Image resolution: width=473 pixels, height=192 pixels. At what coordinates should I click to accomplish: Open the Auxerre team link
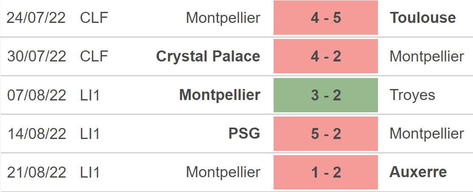point(418,172)
